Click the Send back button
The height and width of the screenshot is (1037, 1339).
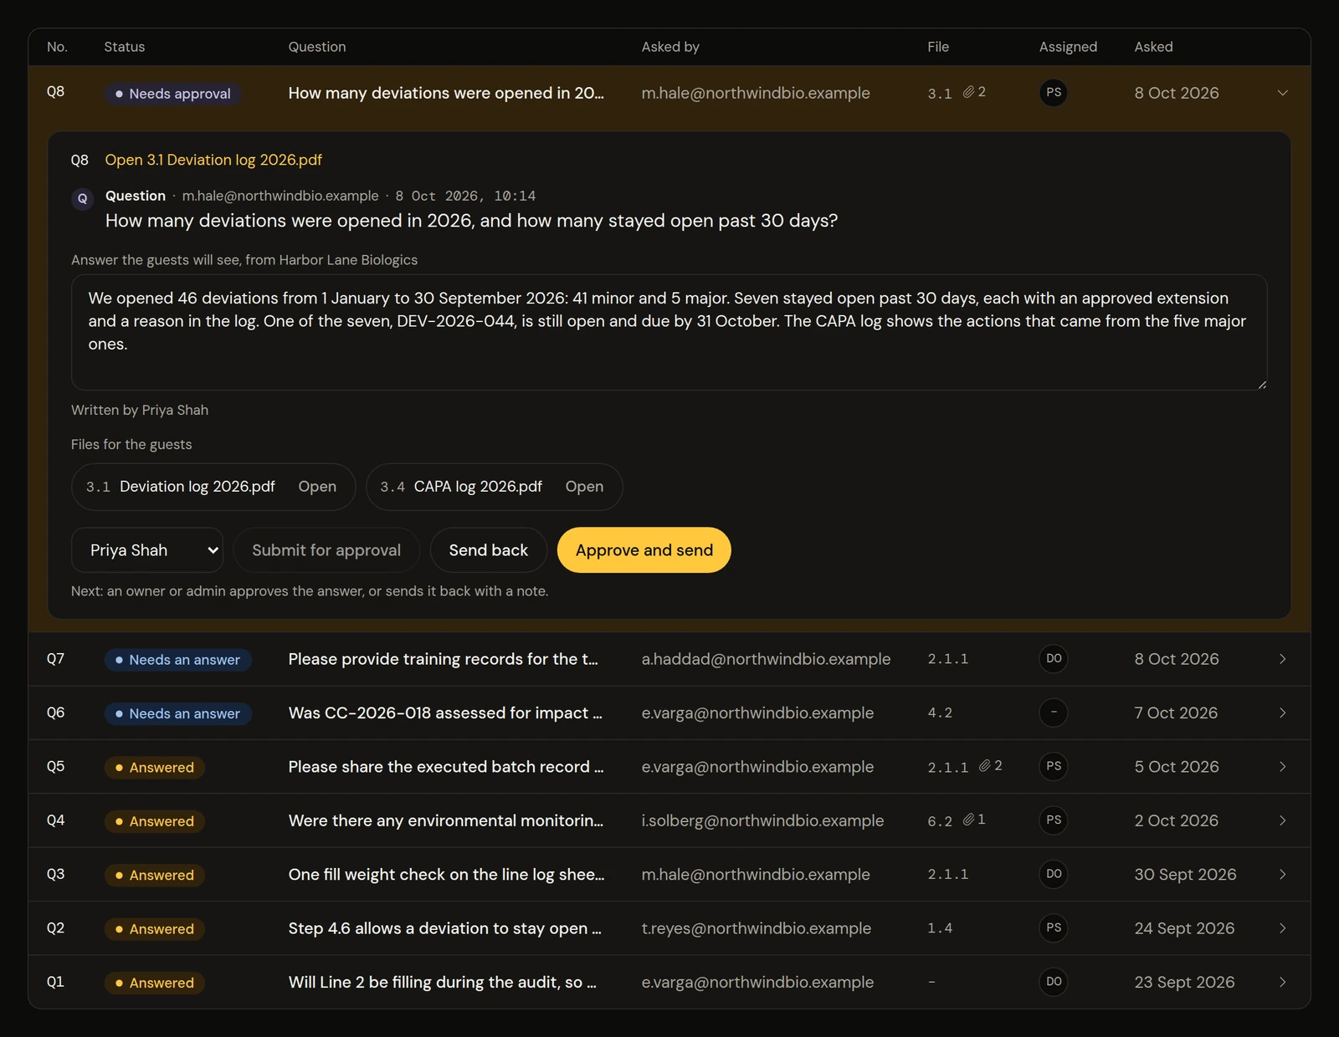pyautogui.click(x=489, y=550)
